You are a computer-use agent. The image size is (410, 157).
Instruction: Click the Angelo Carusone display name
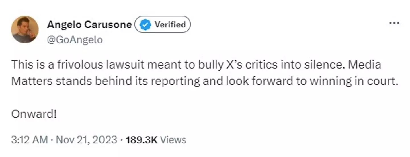click(89, 25)
